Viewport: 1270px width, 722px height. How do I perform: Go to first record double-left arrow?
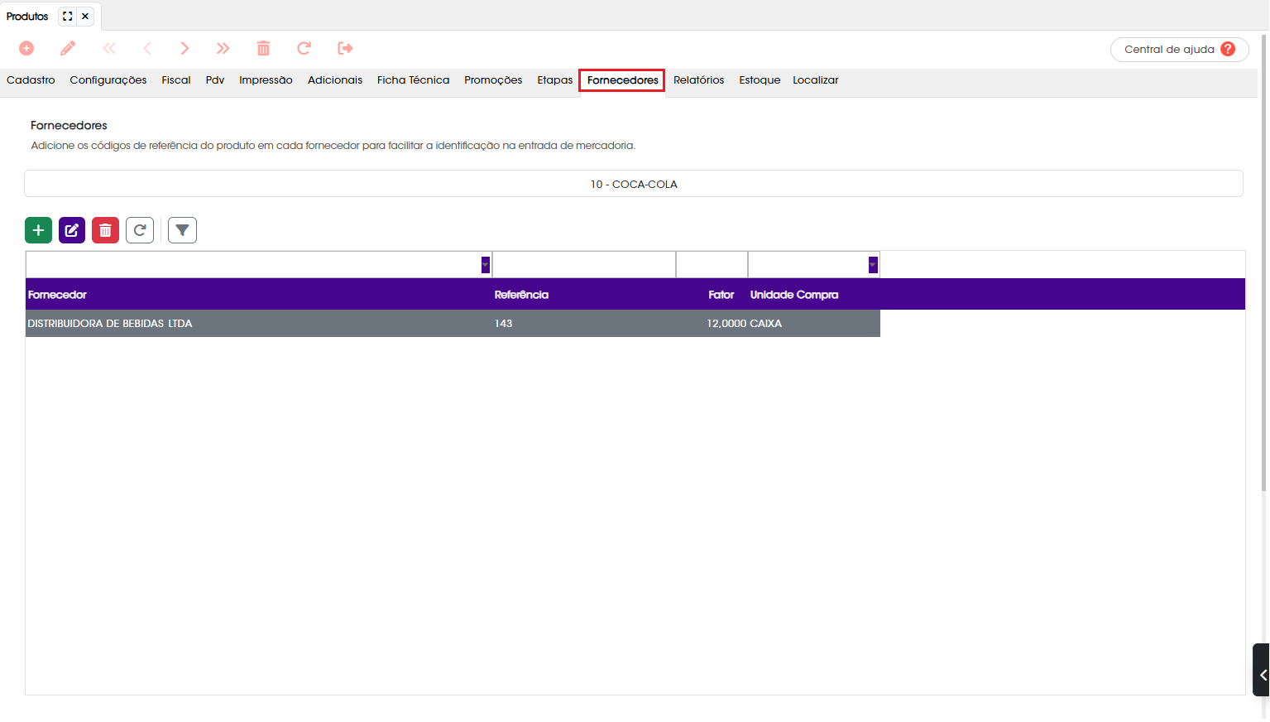pos(109,48)
